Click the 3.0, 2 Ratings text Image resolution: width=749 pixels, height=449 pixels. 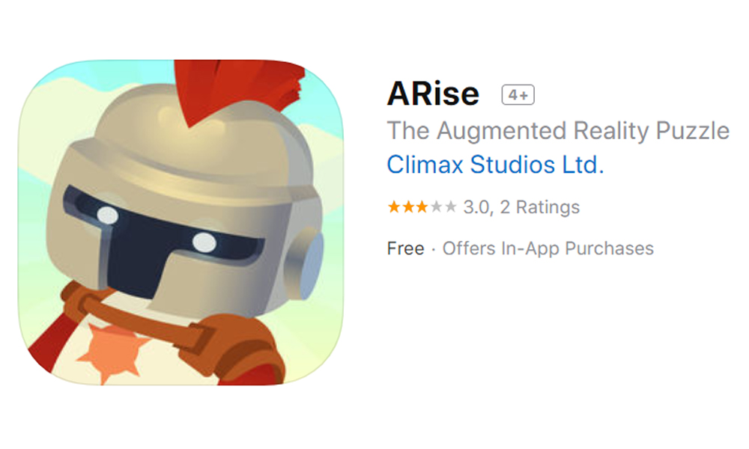pos(521,207)
